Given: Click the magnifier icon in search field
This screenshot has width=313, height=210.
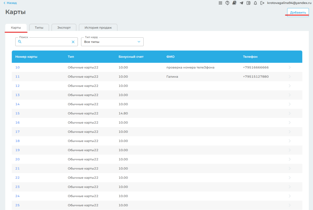Looking at the screenshot, I should (20, 42).
